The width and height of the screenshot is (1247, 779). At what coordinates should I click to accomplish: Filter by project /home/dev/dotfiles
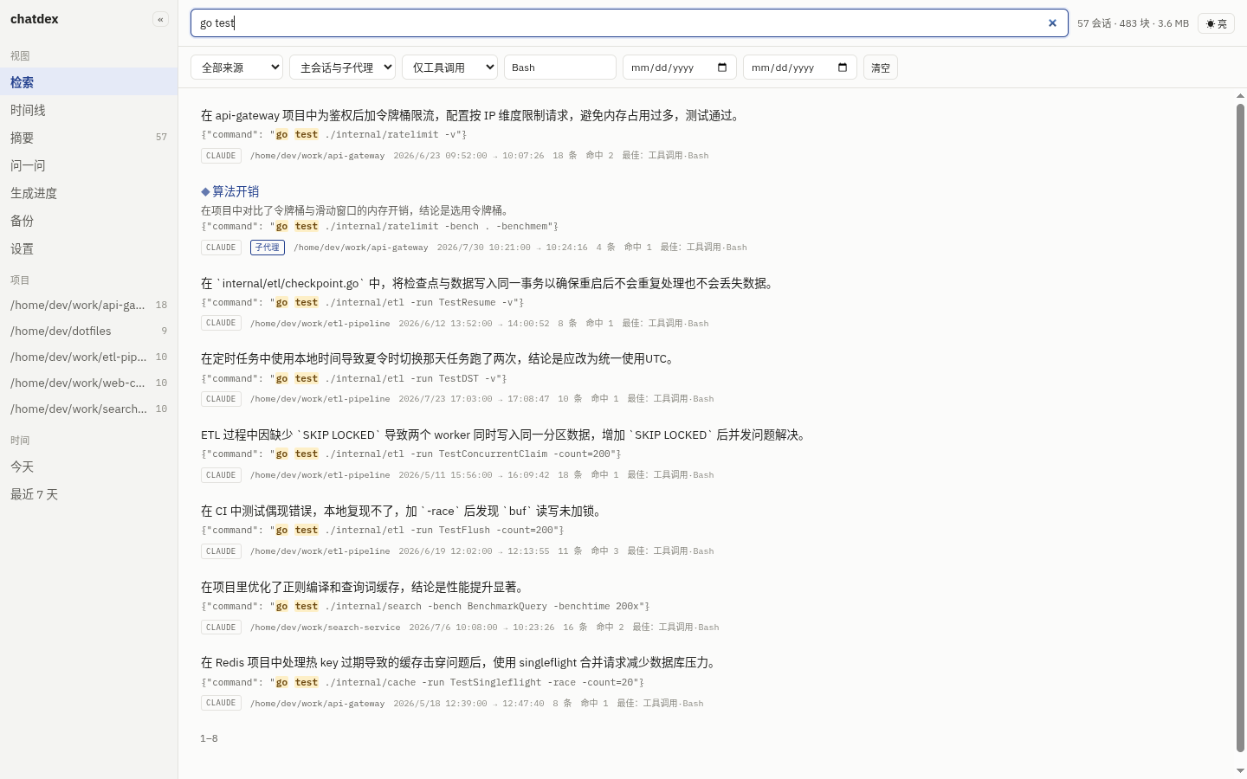click(x=88, y=331)
